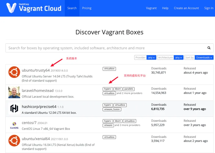Click the centos/7 CentOS logo
The width and height of the screenshot is (215, 153).
pos(14,125)
